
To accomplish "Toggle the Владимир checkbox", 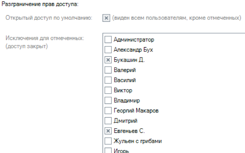I will click(x=108, y=101).
